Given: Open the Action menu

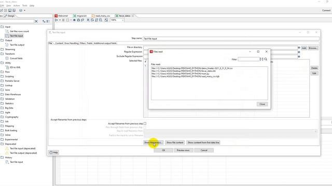Looking at the screenshot, I should click(x=17, y=6).
